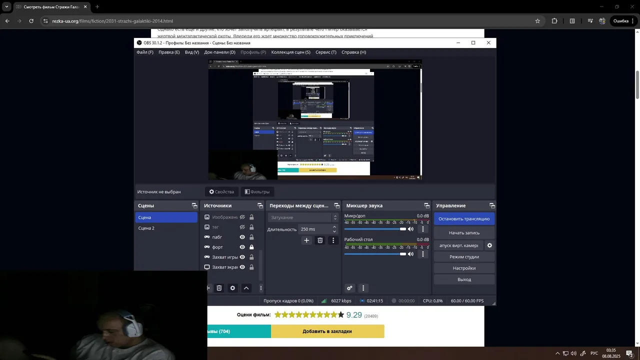This screenshot has width=640, height=360.
Task: Show the Изображение source
Action: (x=242, y=217)
